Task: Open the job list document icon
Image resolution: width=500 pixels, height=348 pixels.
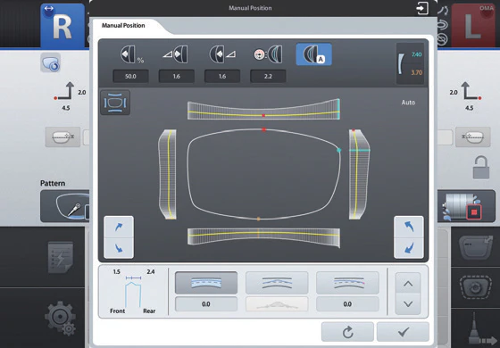Action: click(x=61, y=258)
